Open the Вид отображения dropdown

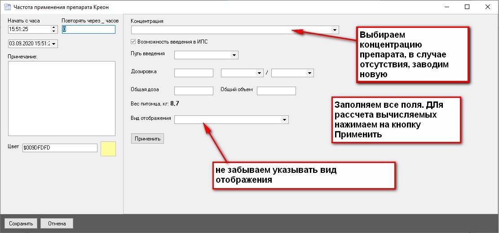point(284,120)
